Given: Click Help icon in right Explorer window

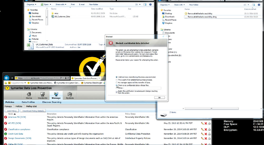Looking at the screenshot, I should tap(259, 5).
